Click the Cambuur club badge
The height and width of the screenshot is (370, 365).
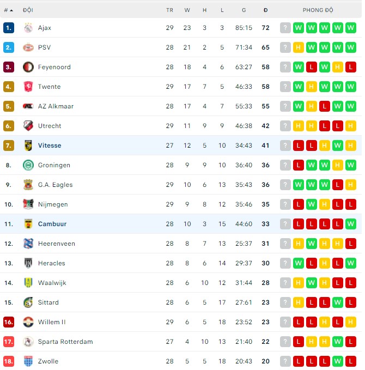coord(28,224)
